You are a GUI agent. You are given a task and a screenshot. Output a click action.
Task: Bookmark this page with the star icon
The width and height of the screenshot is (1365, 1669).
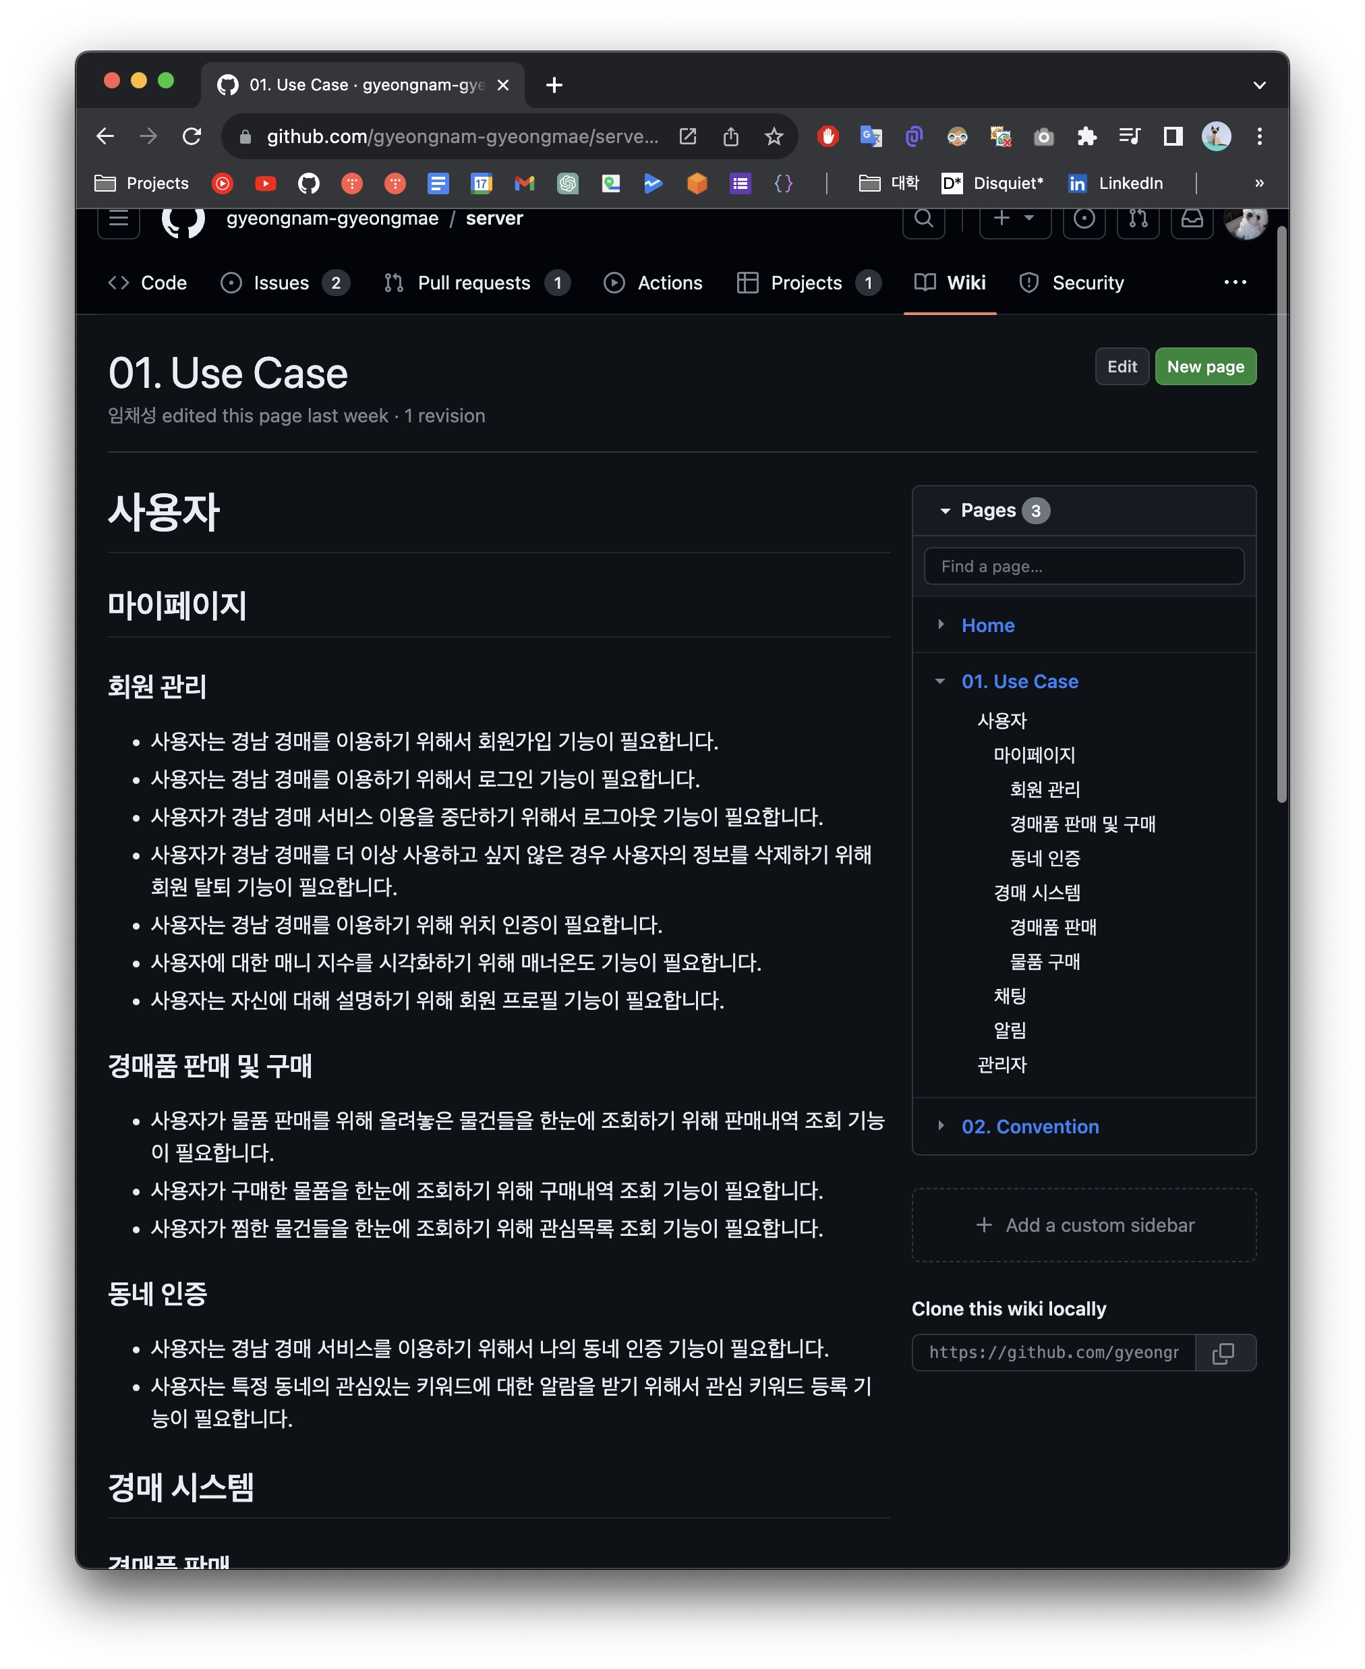(x=774, y=136)
